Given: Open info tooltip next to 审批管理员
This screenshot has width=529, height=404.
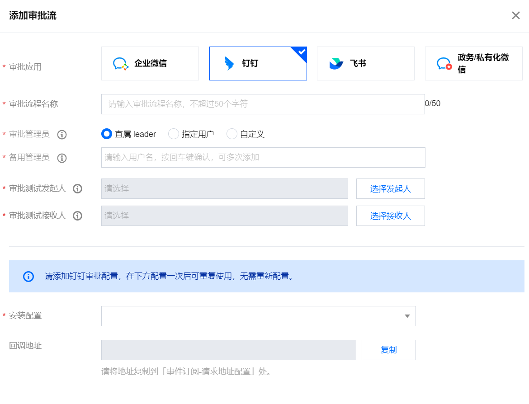Looking at the screenshot, I should pyautogui.click(x=62, y=135).
